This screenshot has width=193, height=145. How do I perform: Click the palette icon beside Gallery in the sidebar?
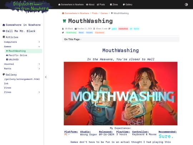[x=4, y=74]
